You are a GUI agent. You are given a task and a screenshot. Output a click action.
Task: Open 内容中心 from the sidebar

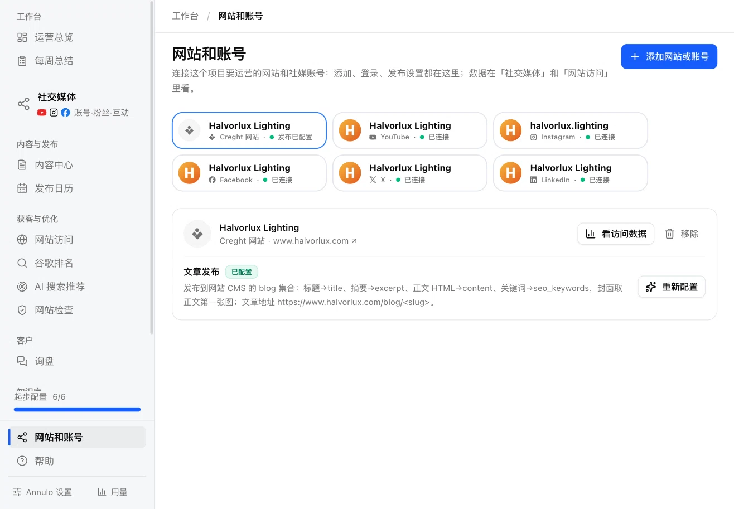coord(77,165)
